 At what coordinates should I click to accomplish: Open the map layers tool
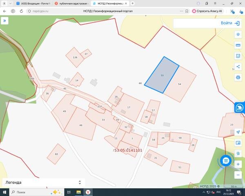click(238, 34)
